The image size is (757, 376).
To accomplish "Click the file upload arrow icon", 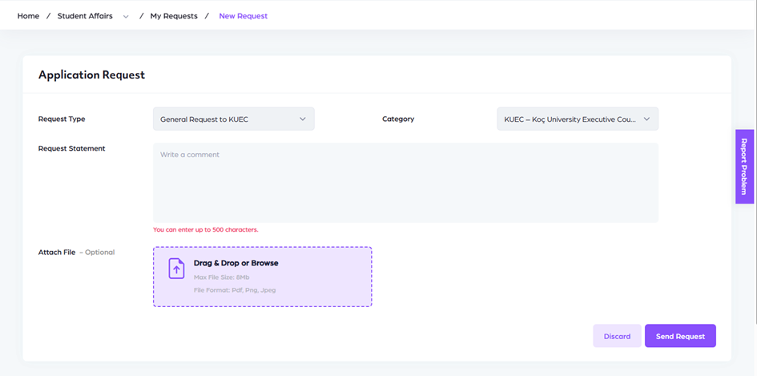I will [x=176, y=269].
